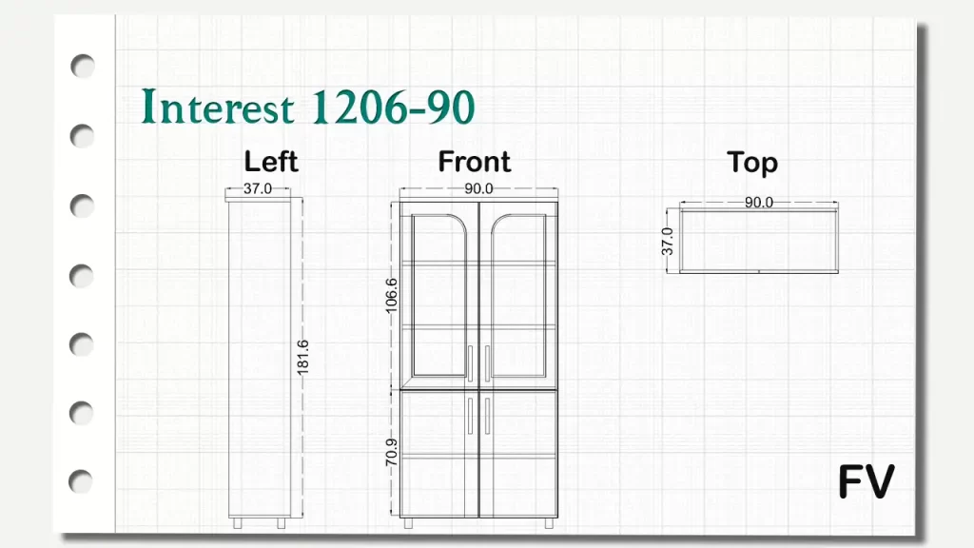The image size is (974, 548).
Task: Click the upper right glass door handle
Action: click(x=487, y=364)
